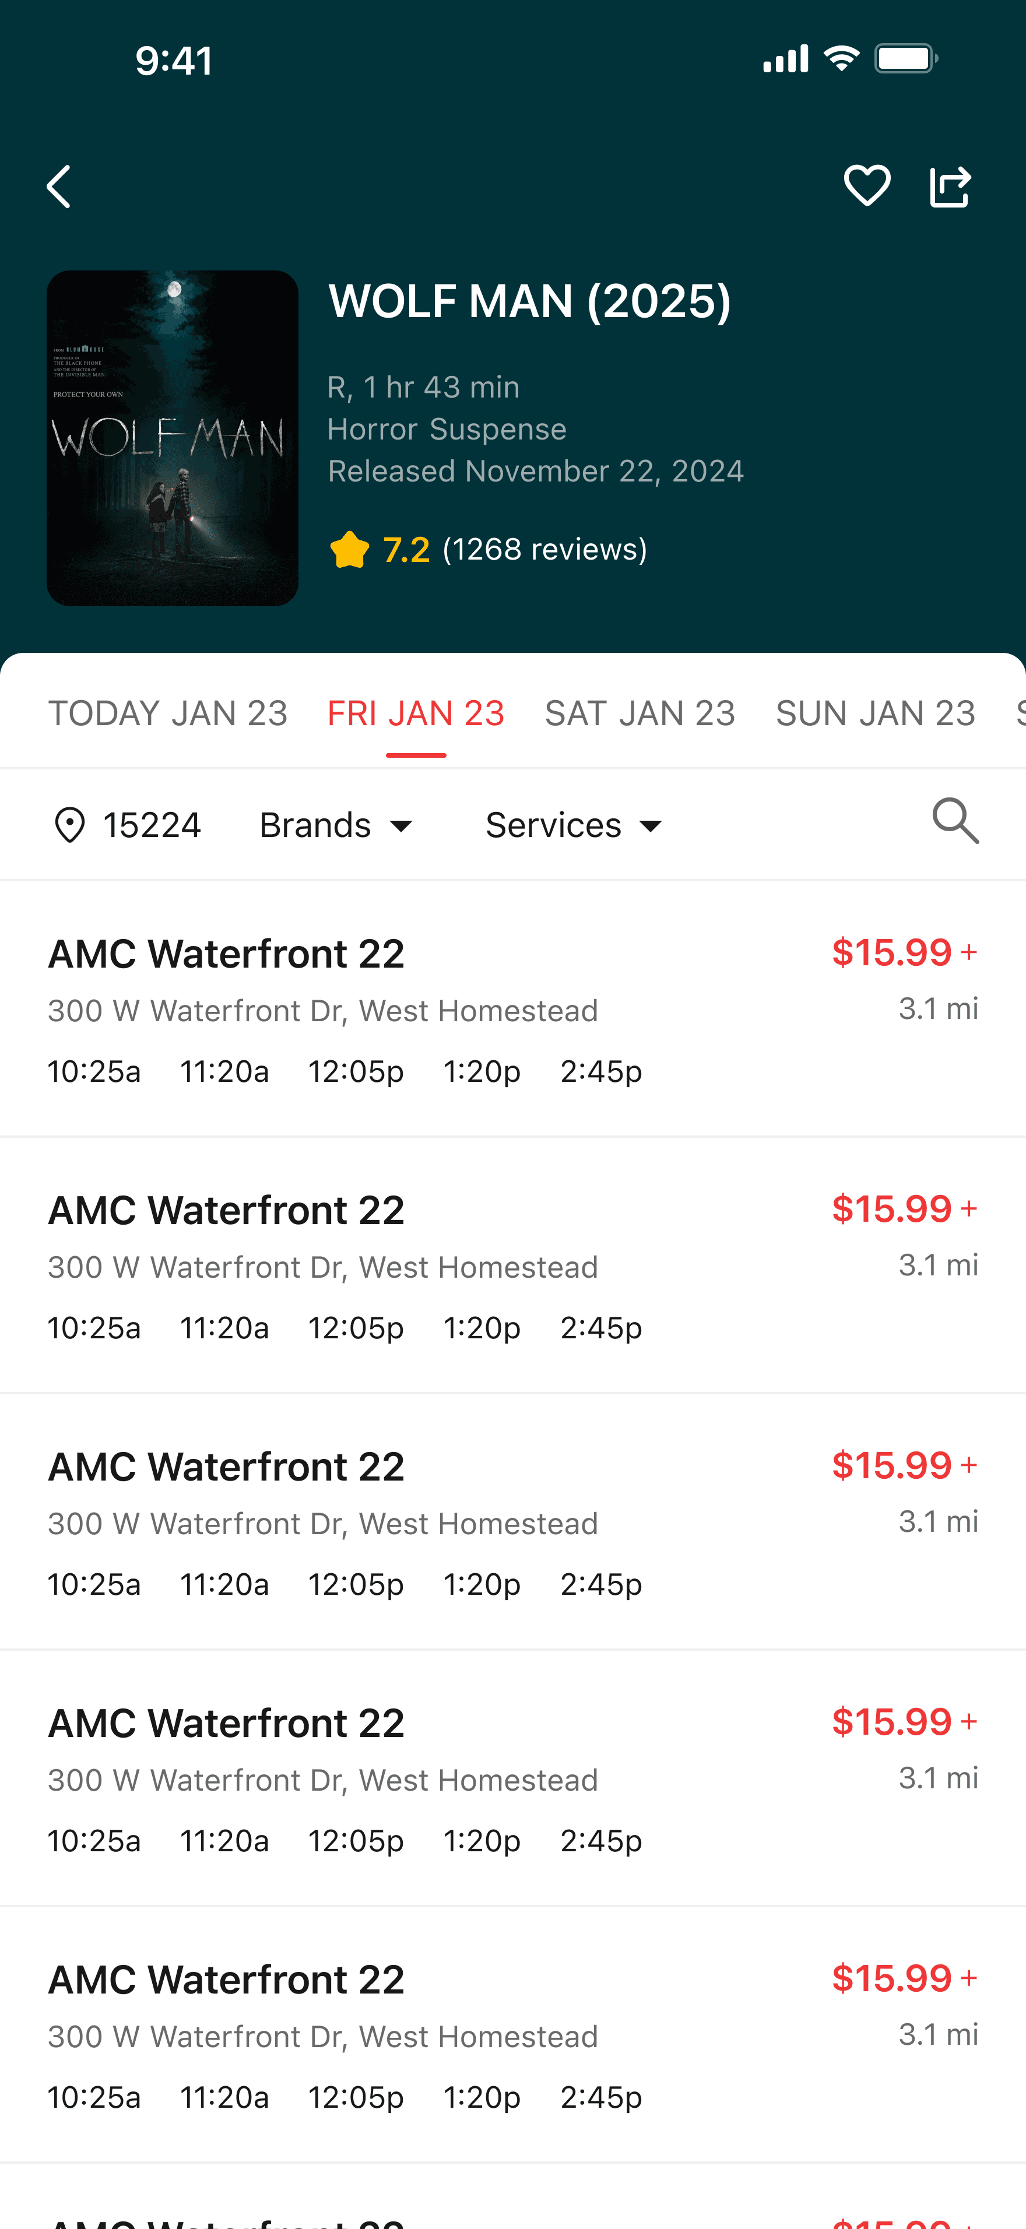
Task: Open third AMC Waterfront 22 listing title
Action: (x=227, y=1467)
